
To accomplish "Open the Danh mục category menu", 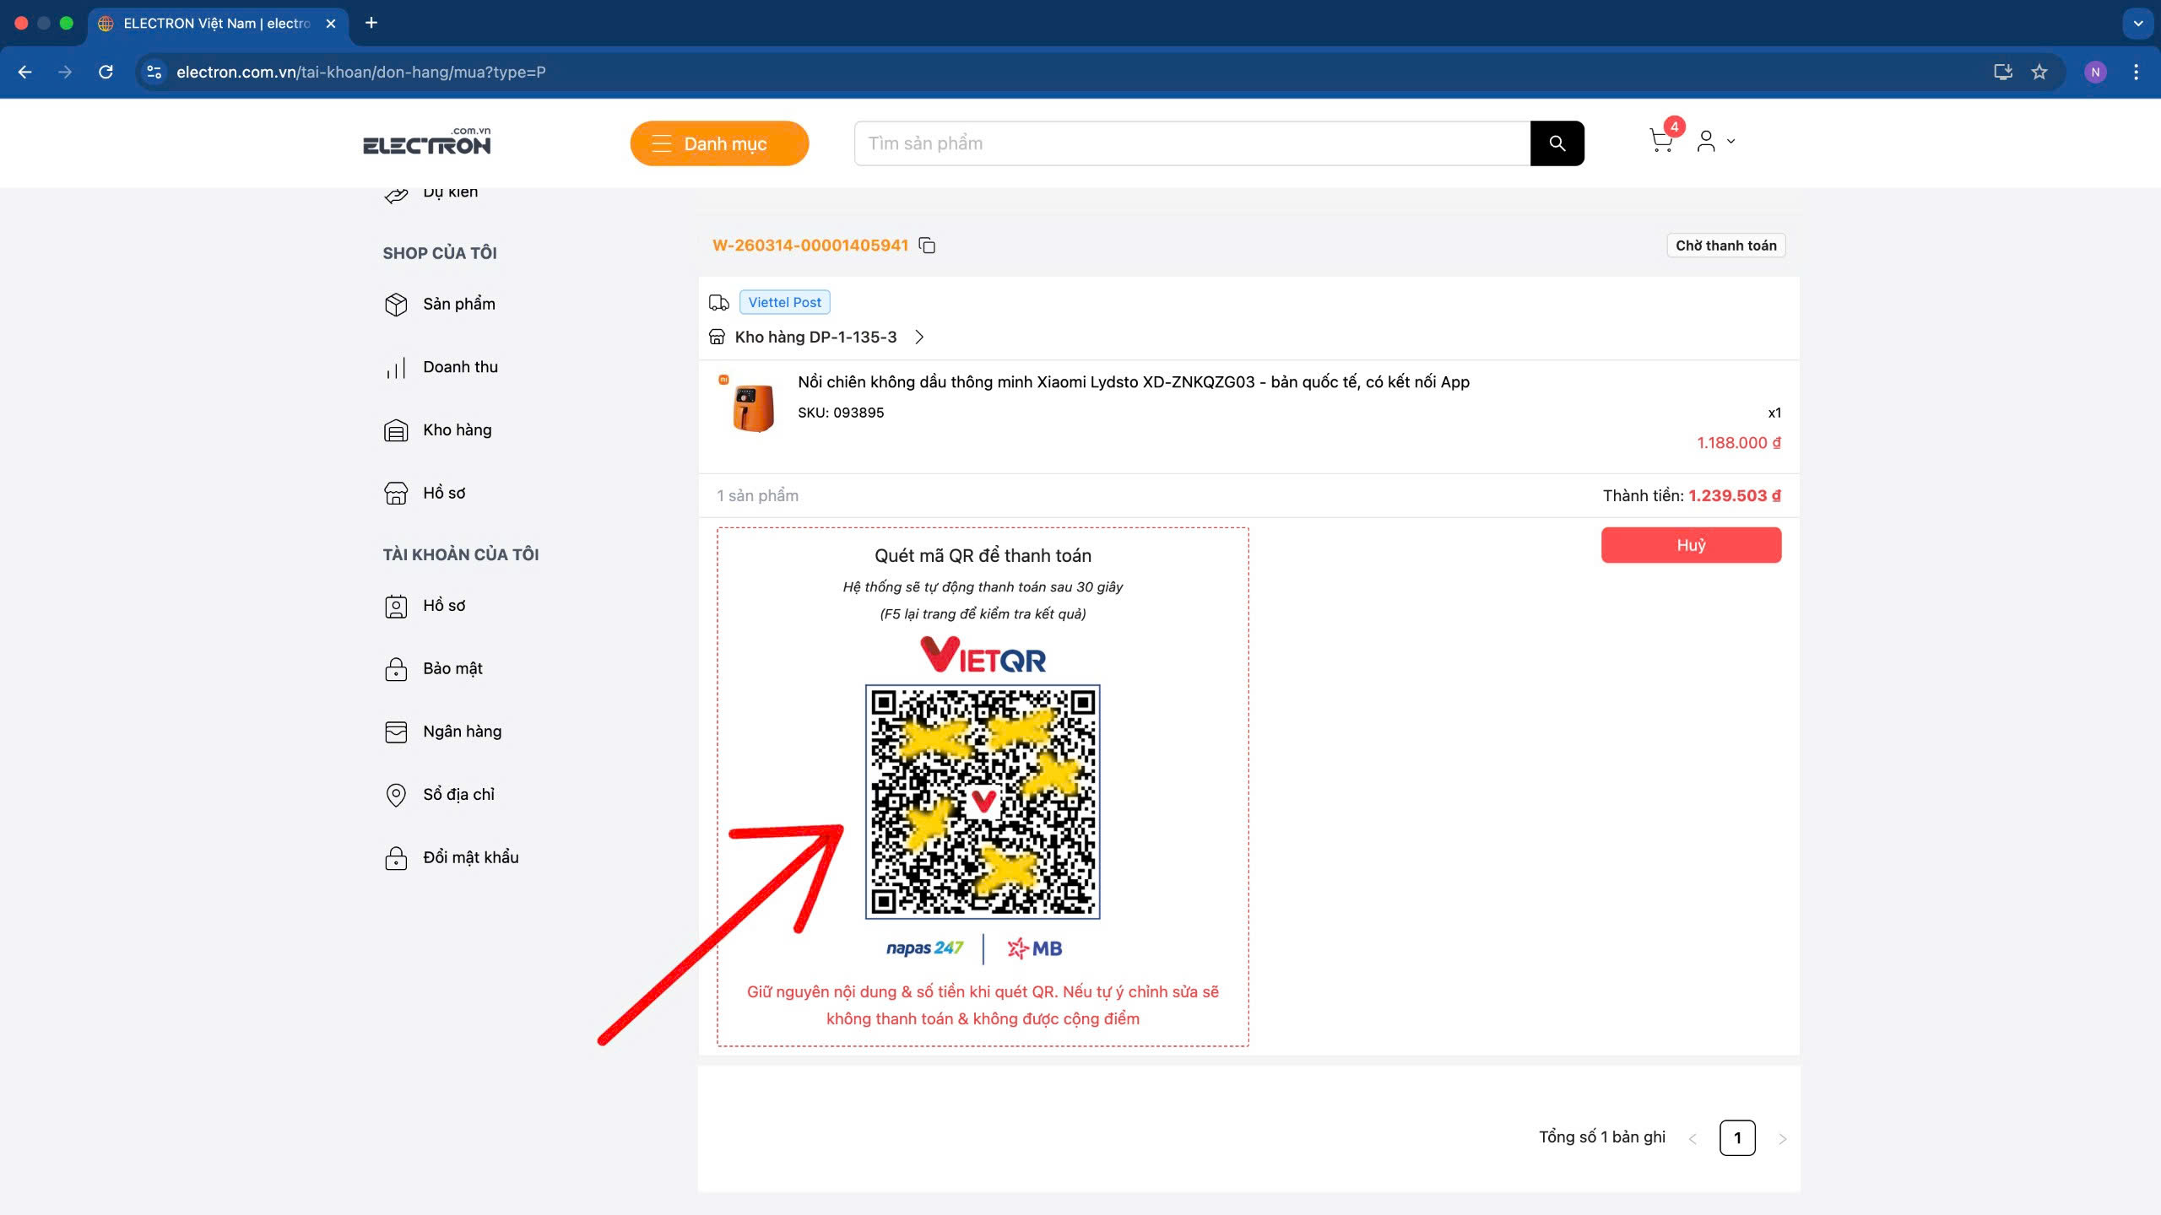I will click(719, 143).
